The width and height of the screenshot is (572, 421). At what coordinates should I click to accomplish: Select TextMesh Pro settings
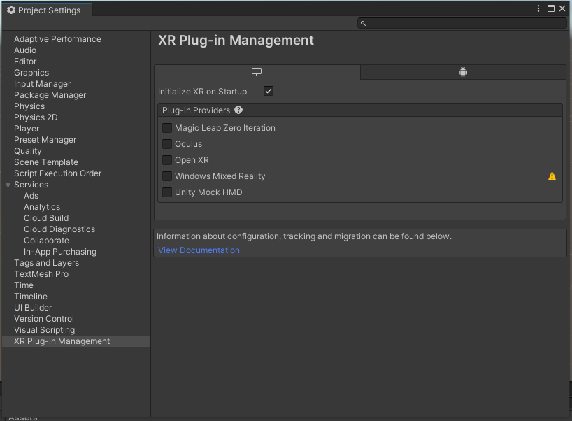point(41,274)
